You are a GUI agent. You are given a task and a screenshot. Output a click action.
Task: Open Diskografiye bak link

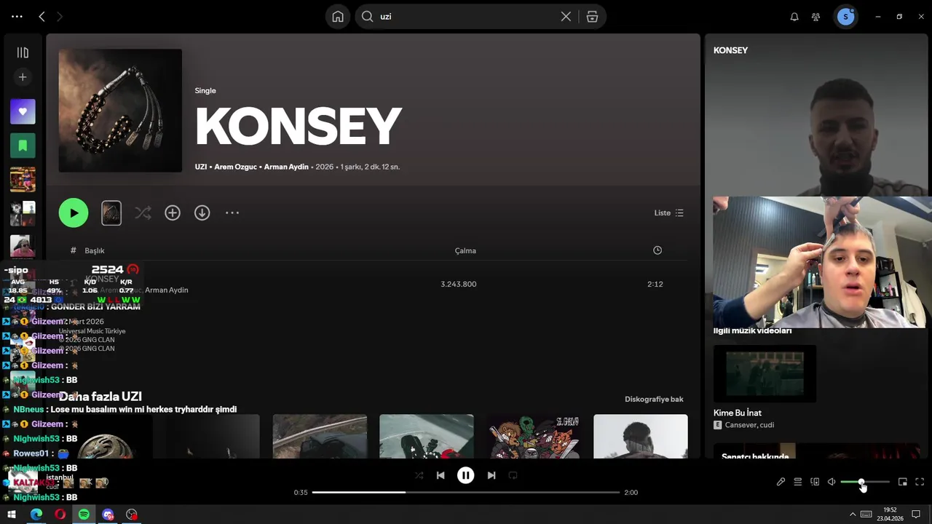point(654,399)
